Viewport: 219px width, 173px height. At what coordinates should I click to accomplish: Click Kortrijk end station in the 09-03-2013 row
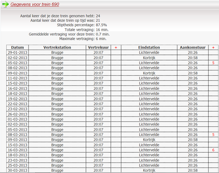[149, 140]
